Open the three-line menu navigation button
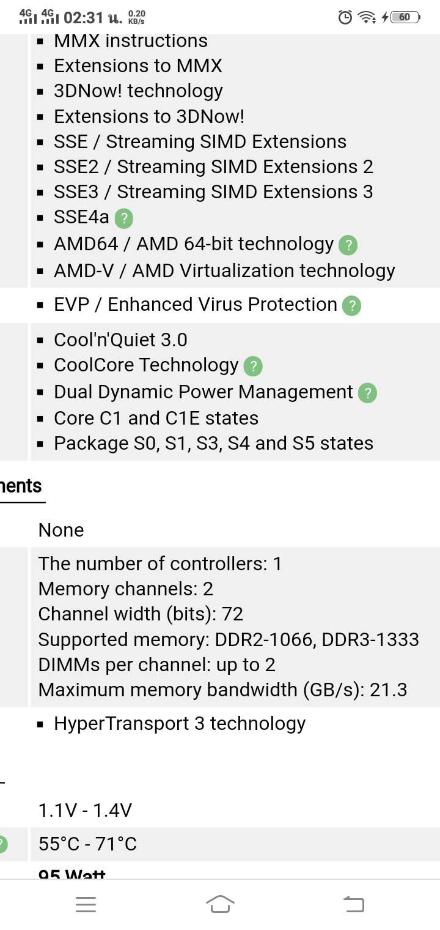Screen dimensions: 440x930 tap(86, 904)
